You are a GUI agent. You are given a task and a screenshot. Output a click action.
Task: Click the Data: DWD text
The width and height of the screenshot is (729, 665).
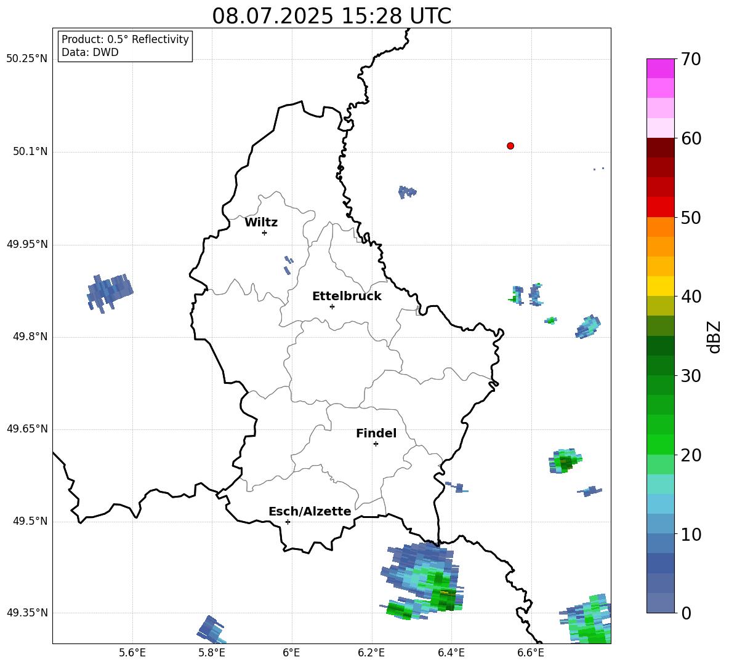coord(90,52)
